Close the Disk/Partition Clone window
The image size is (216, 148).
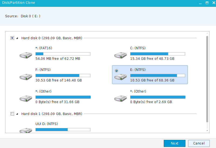point(214,3)
